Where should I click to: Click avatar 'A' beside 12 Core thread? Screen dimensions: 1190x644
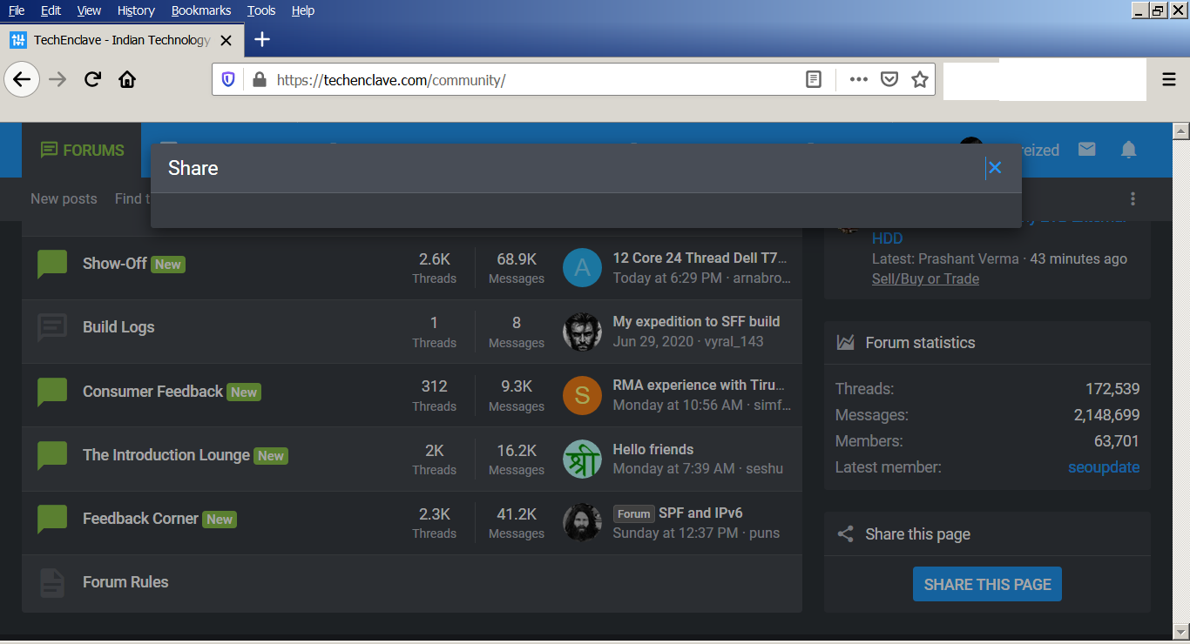[582, 268]
